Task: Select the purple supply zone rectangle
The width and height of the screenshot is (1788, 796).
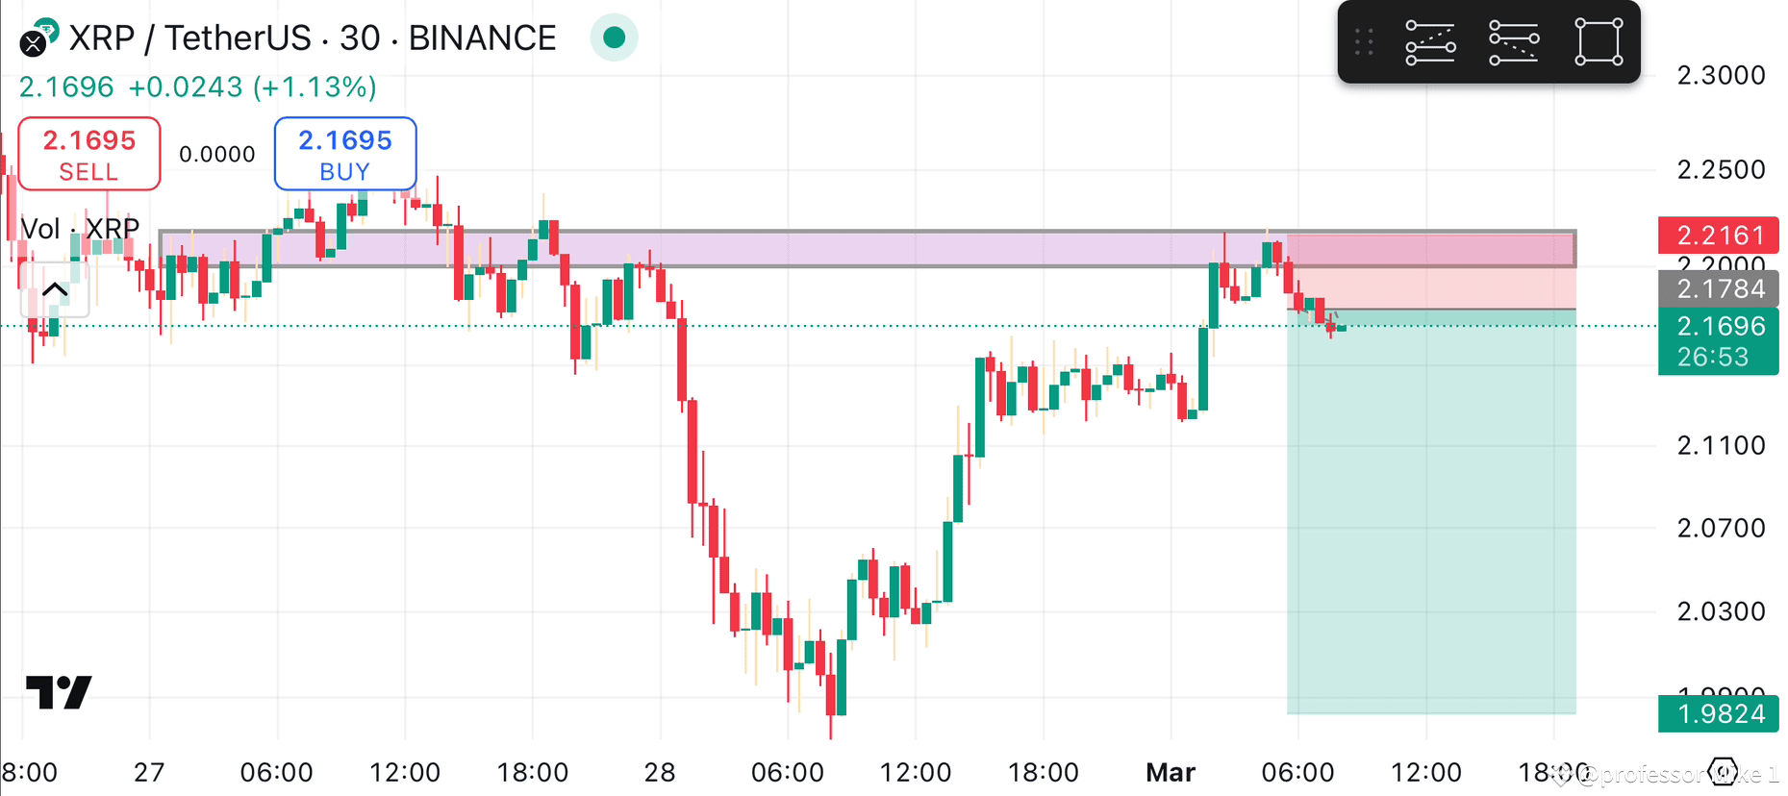Action: [866, 248]
